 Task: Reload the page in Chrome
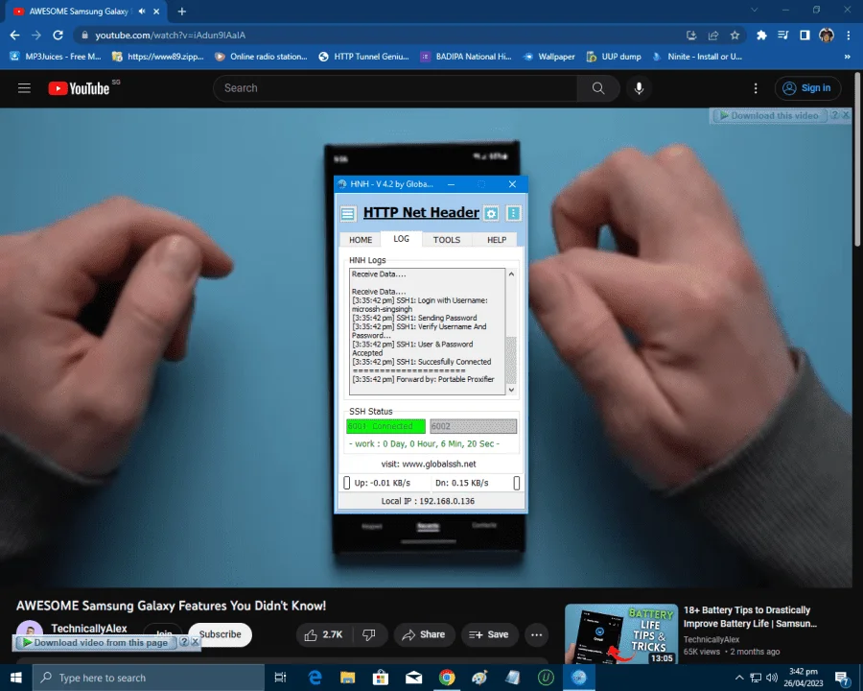[58, 36]
